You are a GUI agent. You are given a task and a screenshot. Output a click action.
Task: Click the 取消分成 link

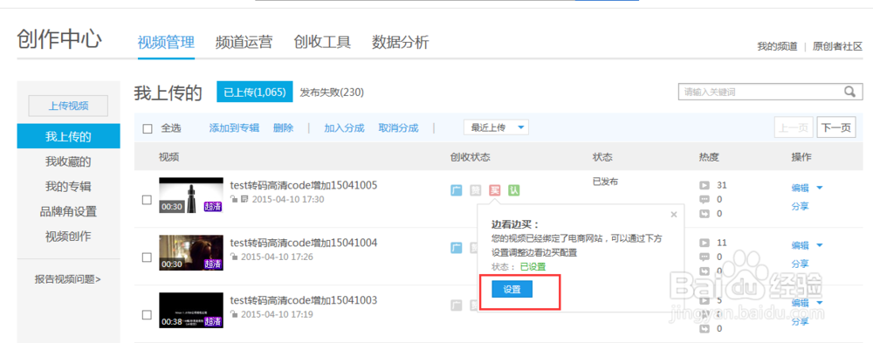coord(398,128)
